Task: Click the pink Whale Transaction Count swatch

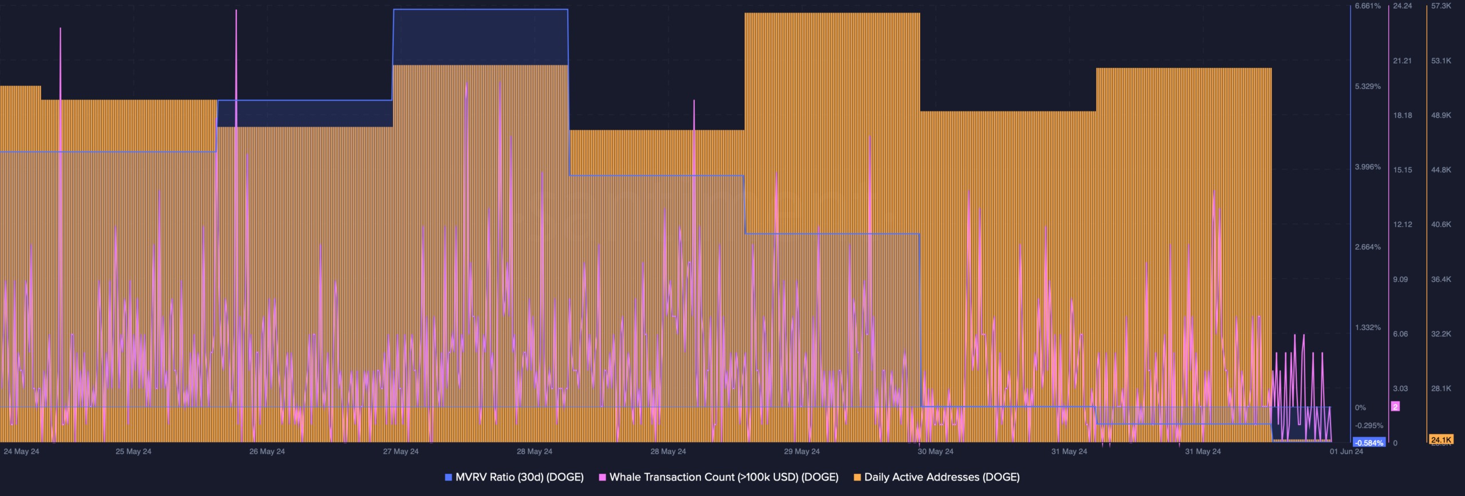Action: click(x=602, y=477)
